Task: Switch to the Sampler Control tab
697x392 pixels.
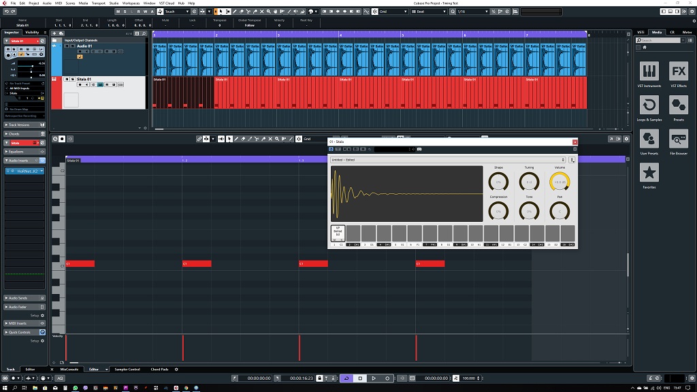Action: pos(127,370)
